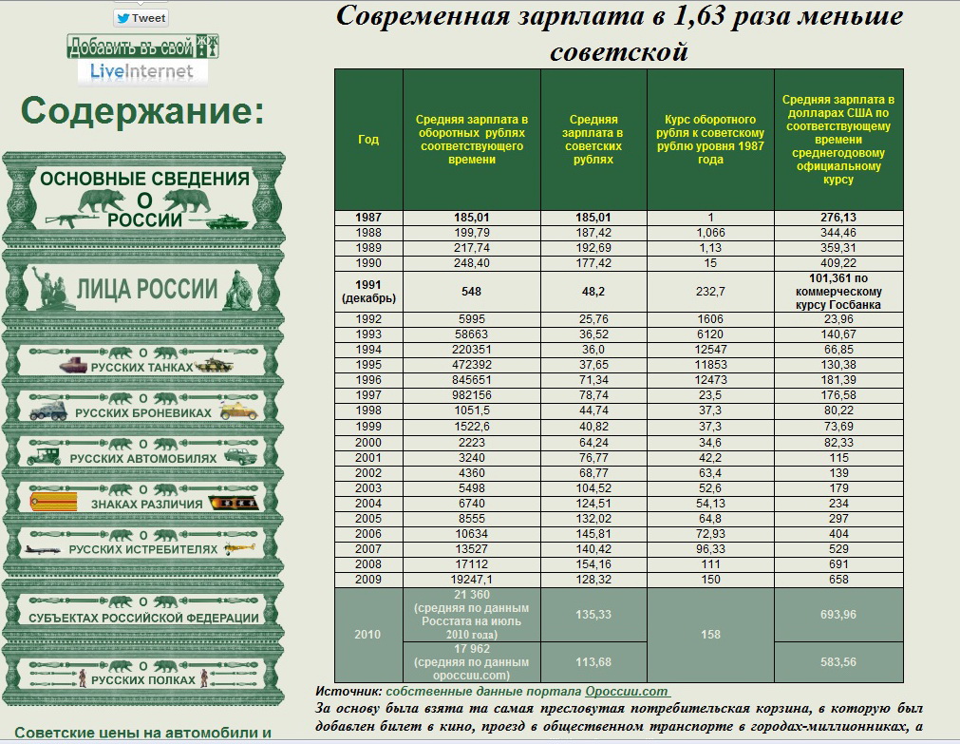Screen dimensions: 960x744
Task: Click the jet fighter icon left of Русских истребителях
Action: coord(43,549)
